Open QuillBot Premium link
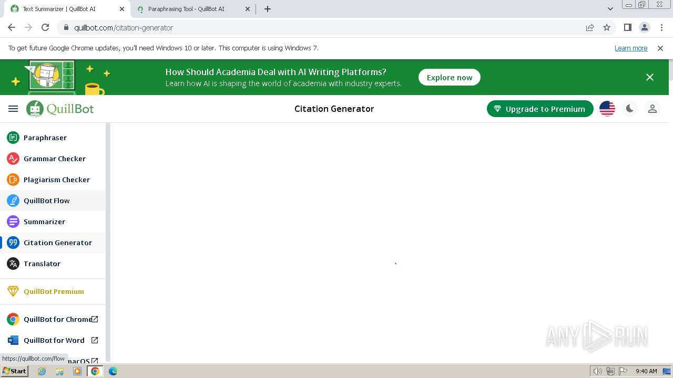Screen dimensions: 673x378 (53, 291)
